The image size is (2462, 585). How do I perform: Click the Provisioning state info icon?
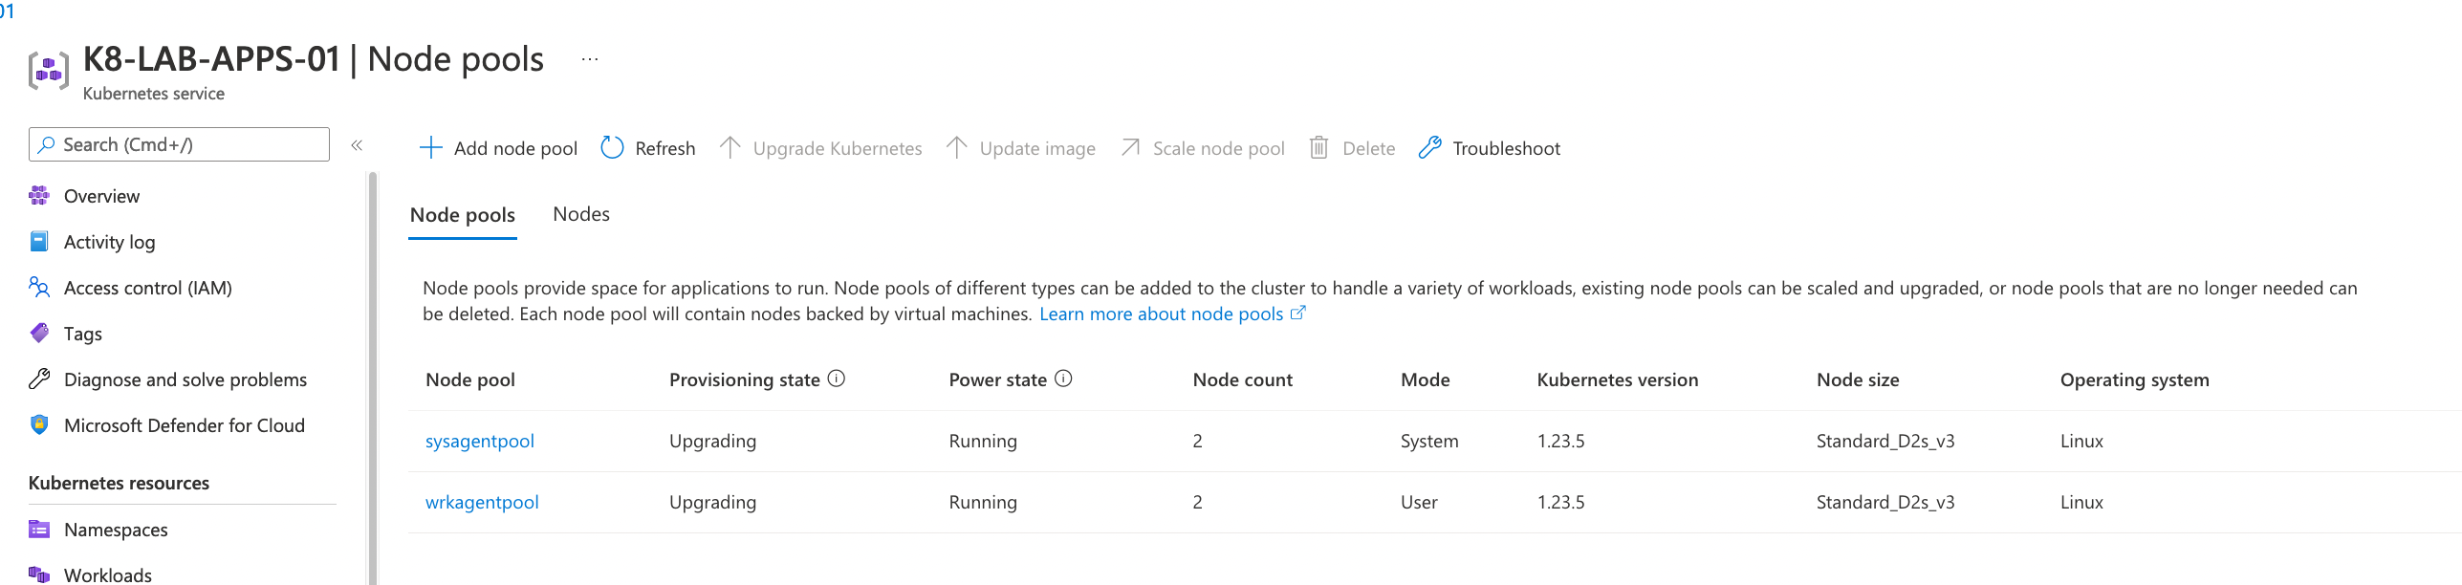[x=837, y=379]
